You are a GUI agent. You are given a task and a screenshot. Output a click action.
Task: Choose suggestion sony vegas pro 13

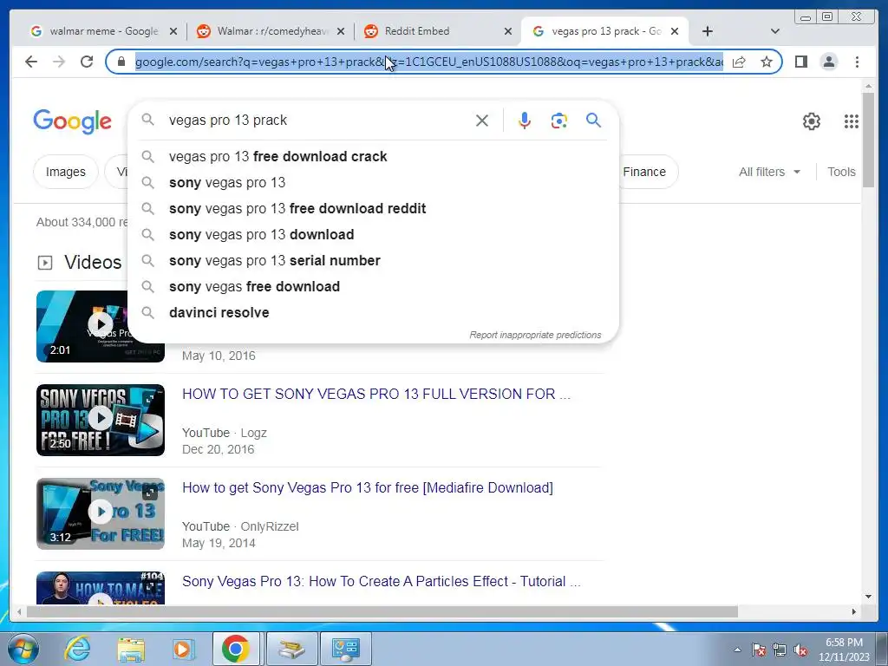pos(374,182)
